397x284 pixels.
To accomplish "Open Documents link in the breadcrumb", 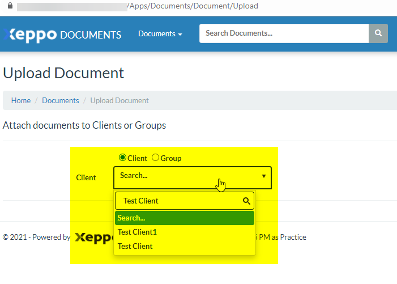I will click(x=61, y=100).
